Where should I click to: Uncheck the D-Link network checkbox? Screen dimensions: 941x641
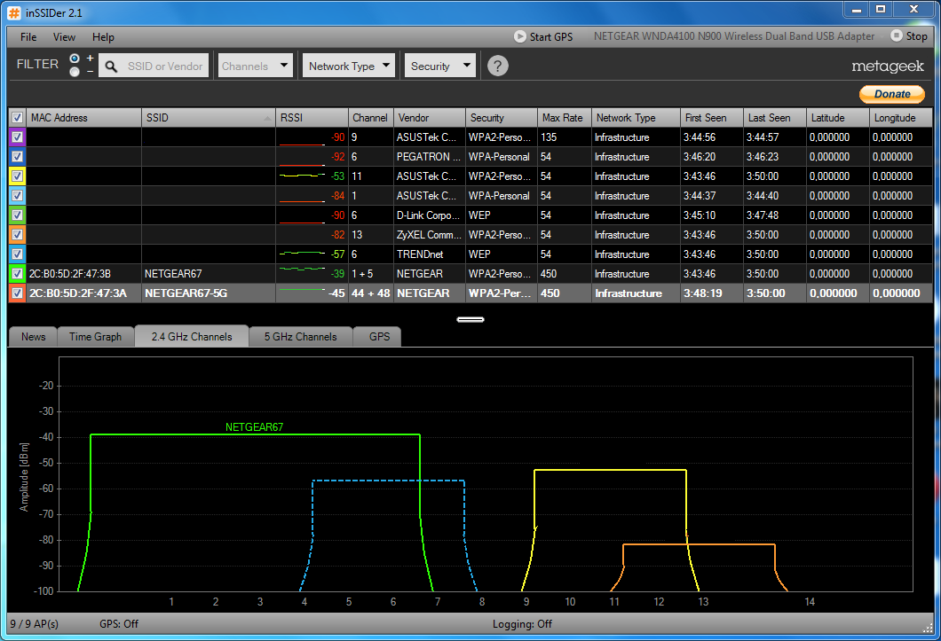[18, 215]
